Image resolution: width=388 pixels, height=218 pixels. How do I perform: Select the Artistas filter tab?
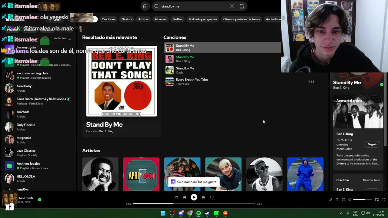click(143, 19)
